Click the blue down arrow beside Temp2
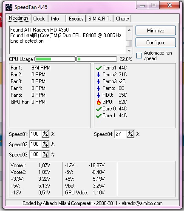This screenshot has height=211, width=184. [x=99, y=75]
